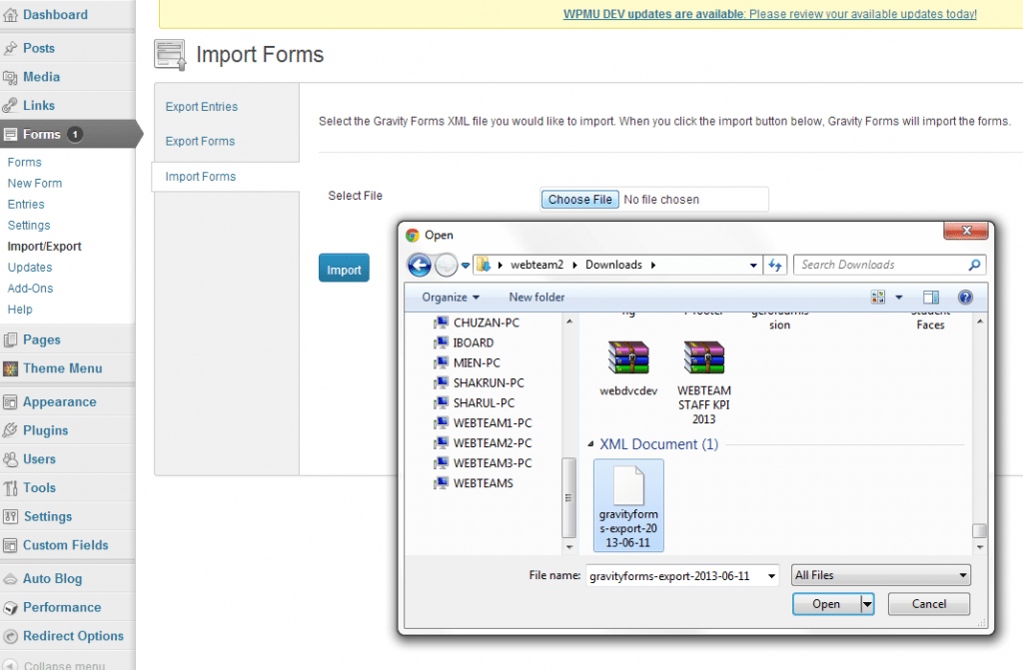This screenshot has height=670, width=1023.
Task: Click the Back arrow in Open dialog
Action: pos(420,265)
